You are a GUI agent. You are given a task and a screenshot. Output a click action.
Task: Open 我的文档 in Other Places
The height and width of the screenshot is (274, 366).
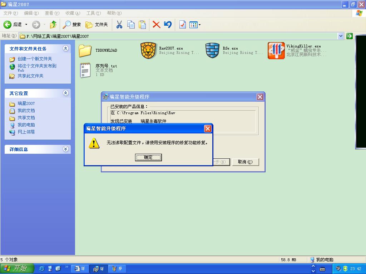point(26,111)
